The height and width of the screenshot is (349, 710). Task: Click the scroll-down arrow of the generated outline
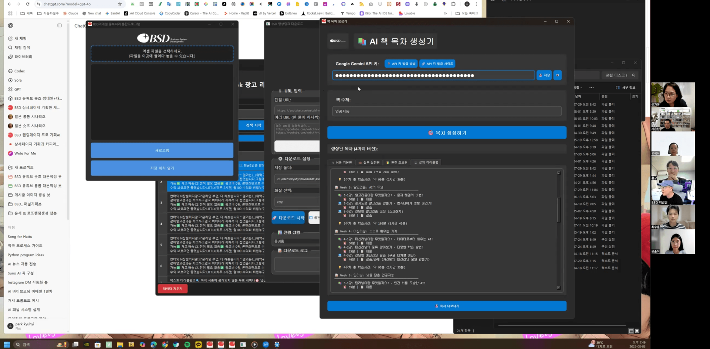pos(559,288)
